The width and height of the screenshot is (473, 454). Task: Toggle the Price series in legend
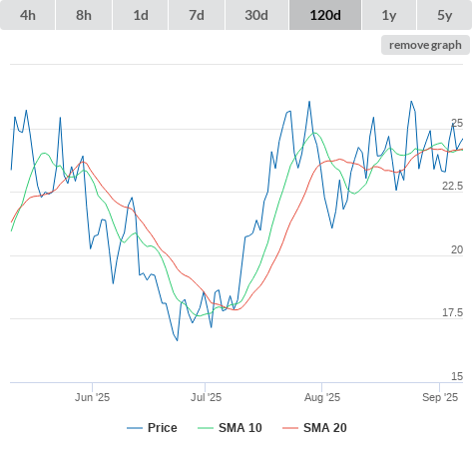coord(163,428)
